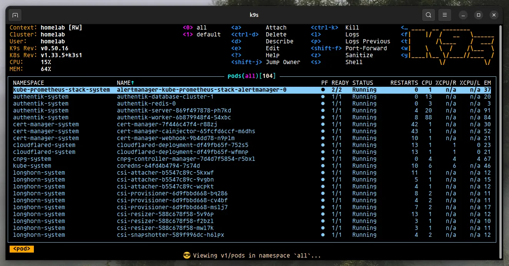The image size is (509, 266).
Task: Open the terminal search icon
Action: [428, 15]
